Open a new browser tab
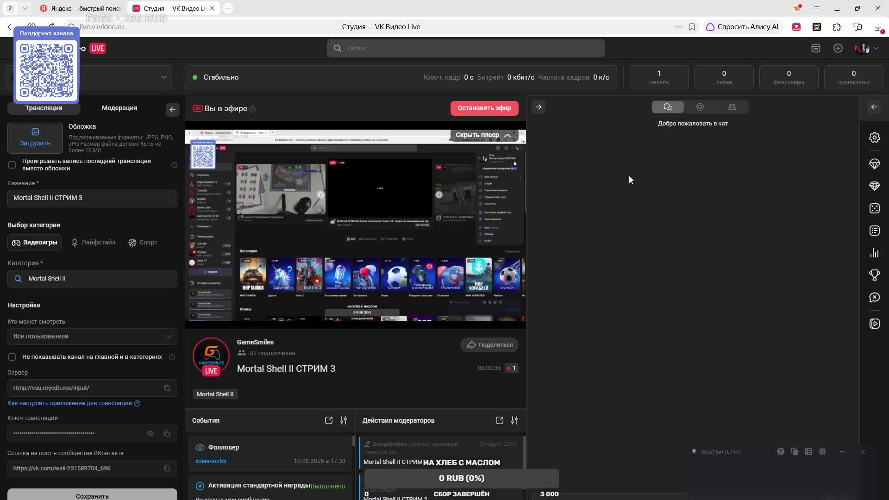 tap(228, 8)
